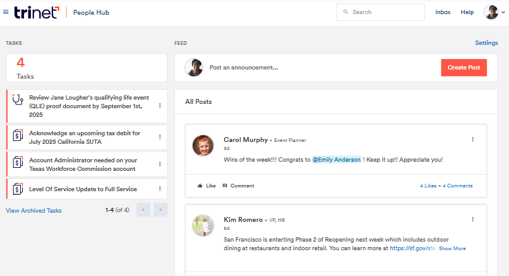Open options menu for Texas Workforce Commission task

pos(159,164)
